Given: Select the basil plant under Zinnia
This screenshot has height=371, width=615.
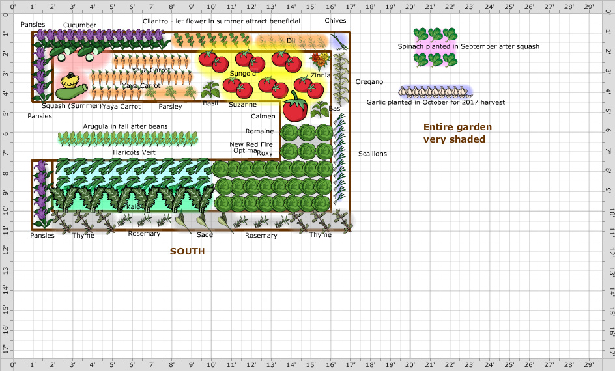Looking at the screenshot, I should (320, 109).
